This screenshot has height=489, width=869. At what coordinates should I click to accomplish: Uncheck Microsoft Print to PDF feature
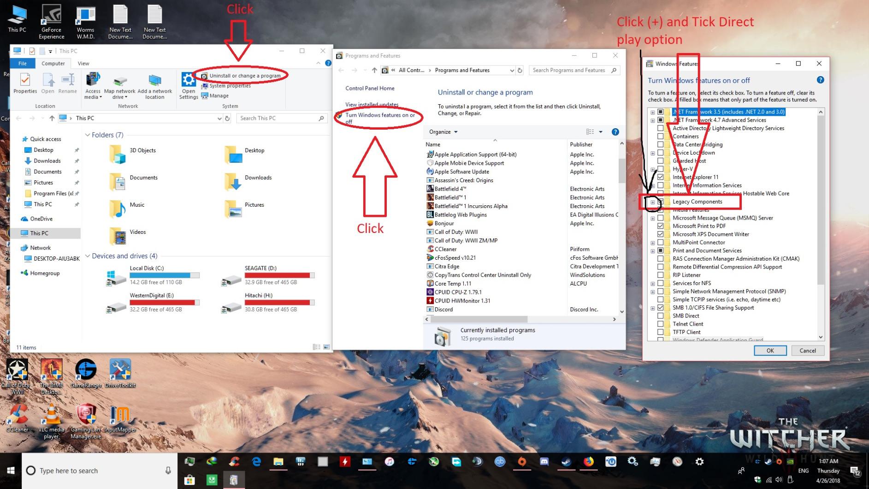coord(661,226)
